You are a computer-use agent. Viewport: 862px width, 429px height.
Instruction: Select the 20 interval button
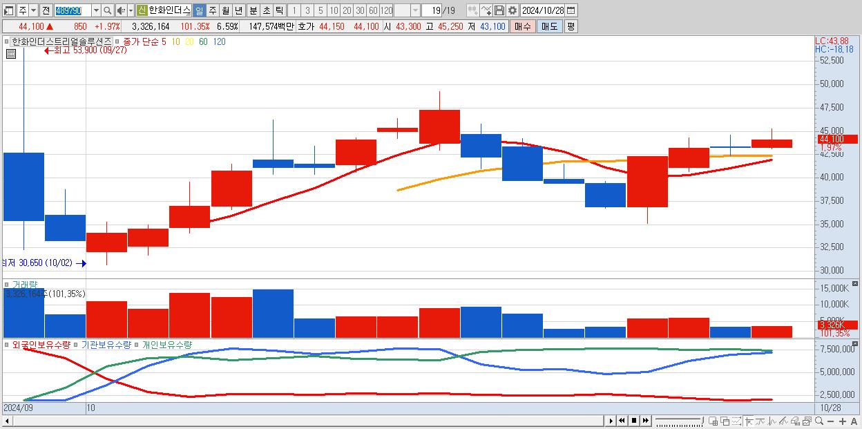347,10
